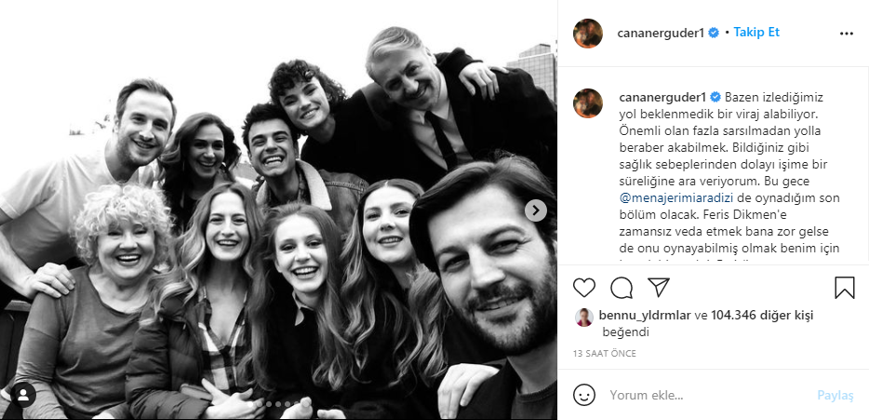Follow the account via Takip Et

point(756,33)
